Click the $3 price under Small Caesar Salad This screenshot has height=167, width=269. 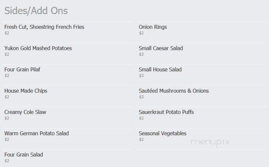141,55
